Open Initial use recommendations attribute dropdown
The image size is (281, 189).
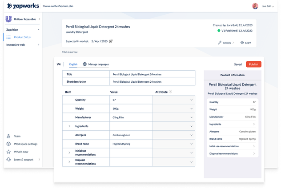point(173,153)
